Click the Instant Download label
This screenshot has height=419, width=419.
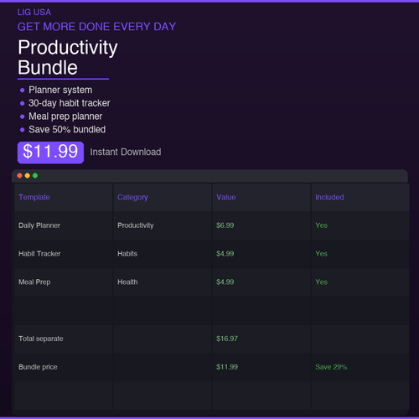click(x=126, y=152)
